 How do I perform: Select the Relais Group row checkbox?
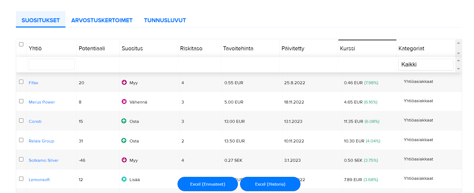click(21, 140)
